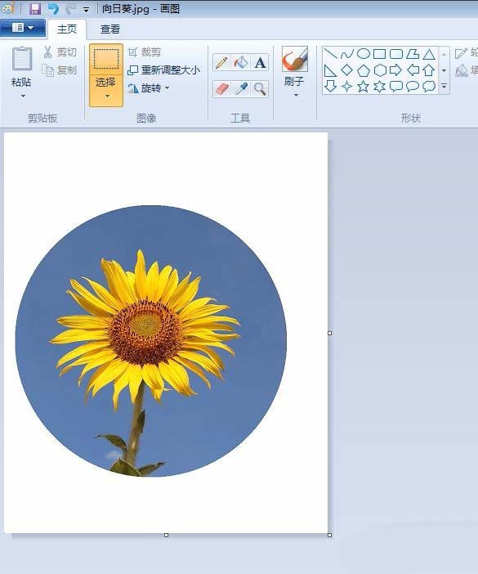
Task: Click the sunflower image on canvas
Action: (150, 341)
